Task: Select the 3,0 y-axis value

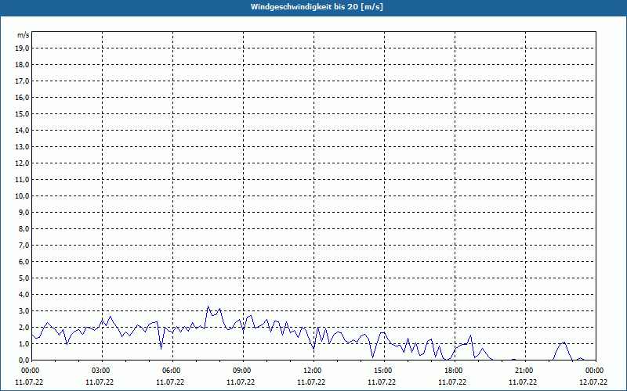Action: tap(24, 310)
